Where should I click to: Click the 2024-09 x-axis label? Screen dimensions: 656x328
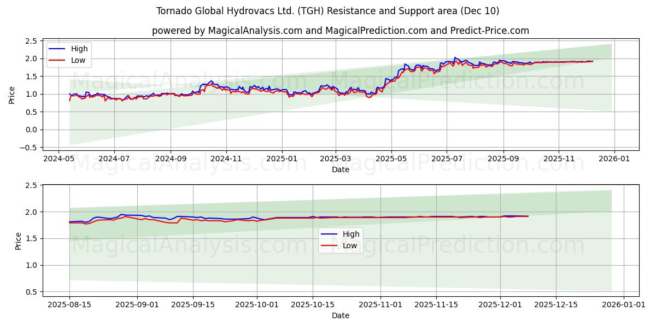[x=170, y=159]
